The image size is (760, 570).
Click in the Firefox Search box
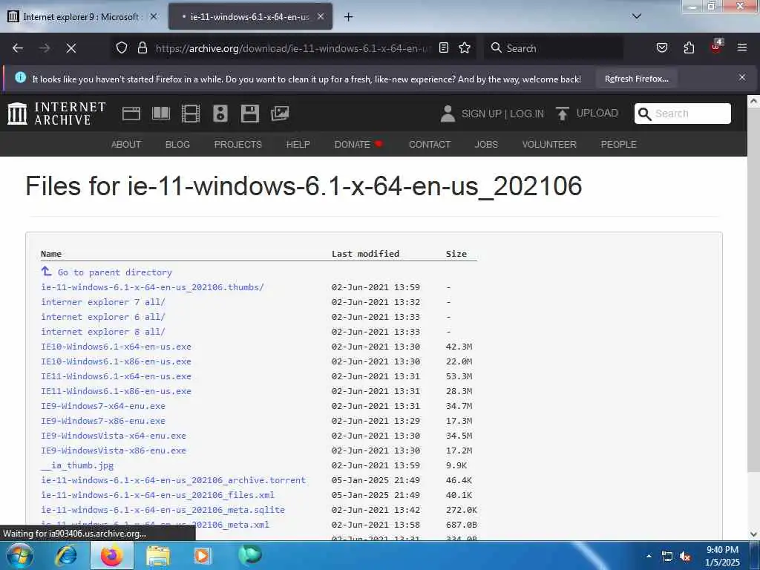(554, 48)
